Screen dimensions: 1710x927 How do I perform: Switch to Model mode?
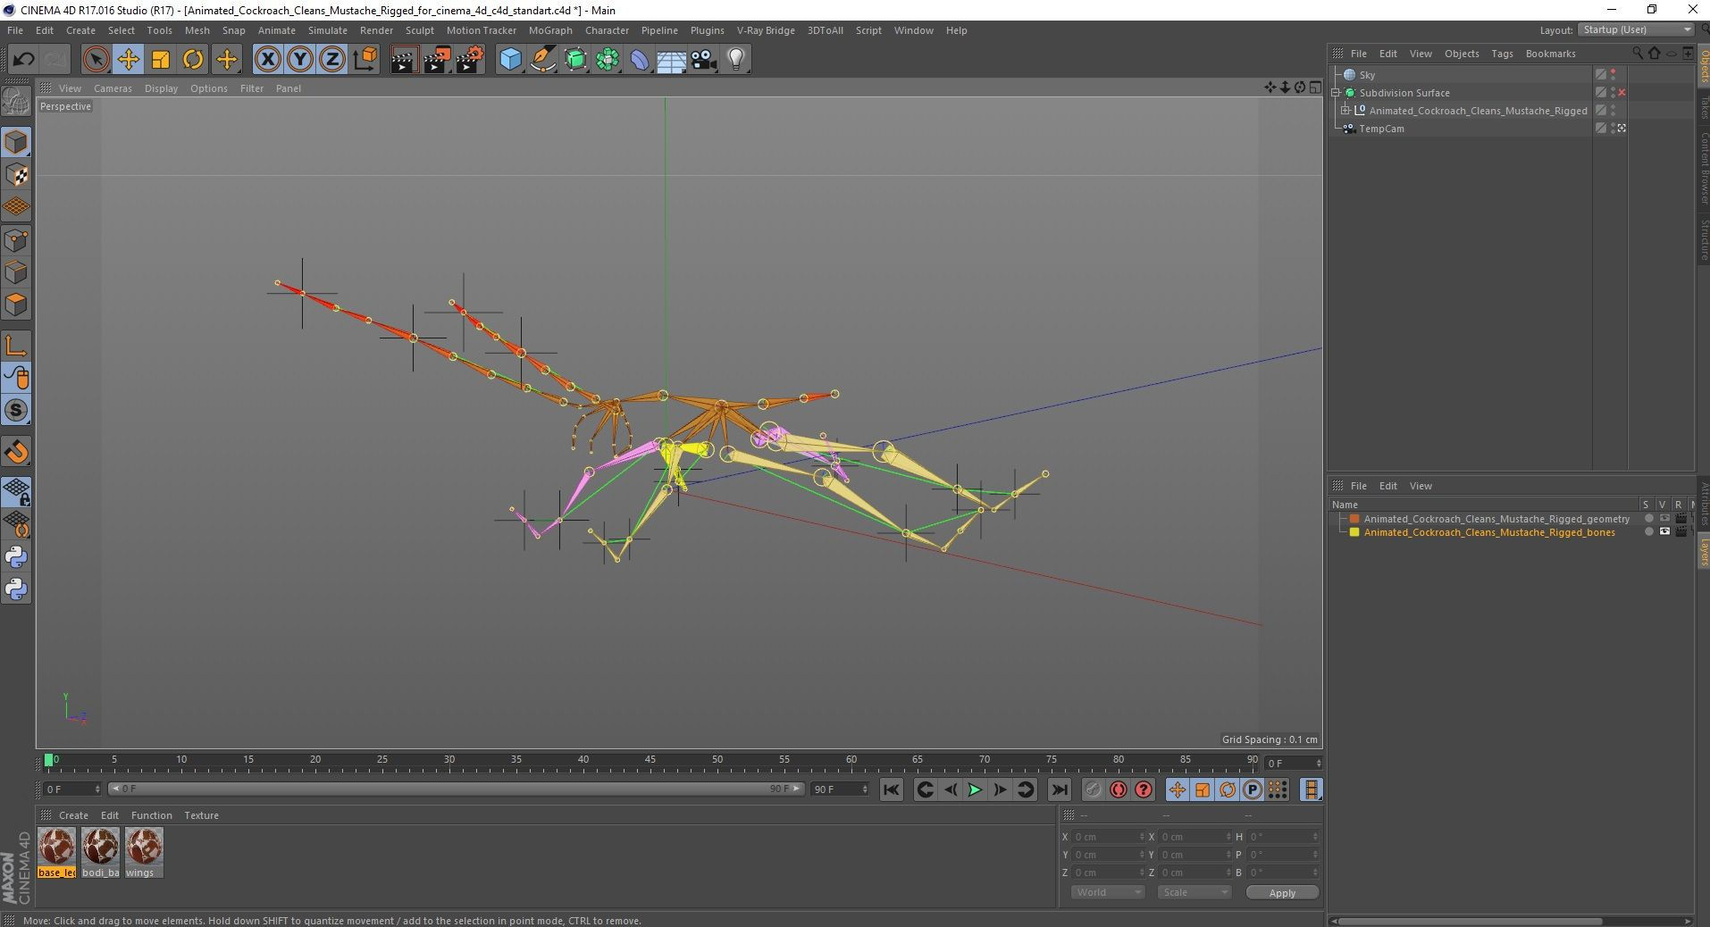point(16,143)
